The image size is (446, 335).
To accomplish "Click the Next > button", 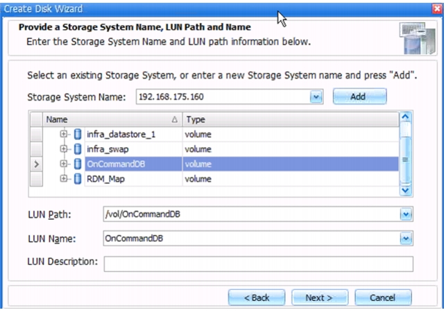I will 320,298.
